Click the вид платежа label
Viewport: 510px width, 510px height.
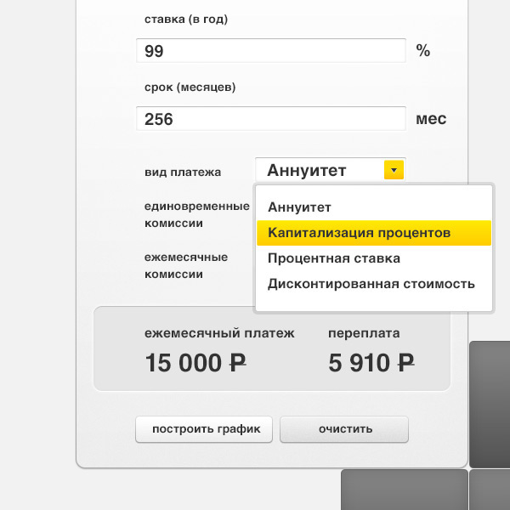[x=183, y=172]
